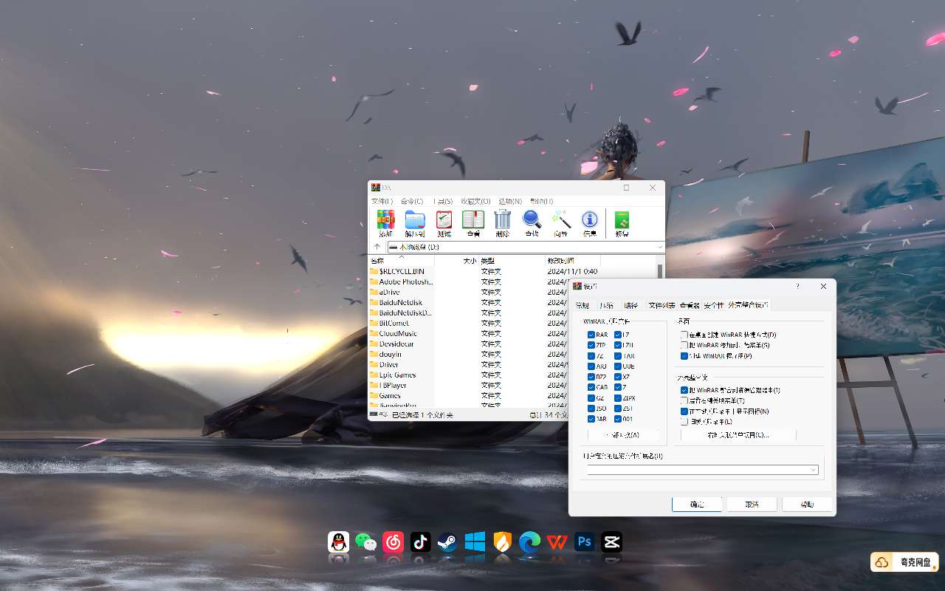Open CapCut icon in the dock
This screenshot has width=945, height=591.
pos(611,542)
